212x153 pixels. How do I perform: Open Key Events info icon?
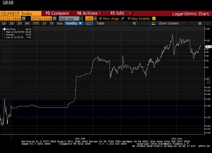[154, 18]
